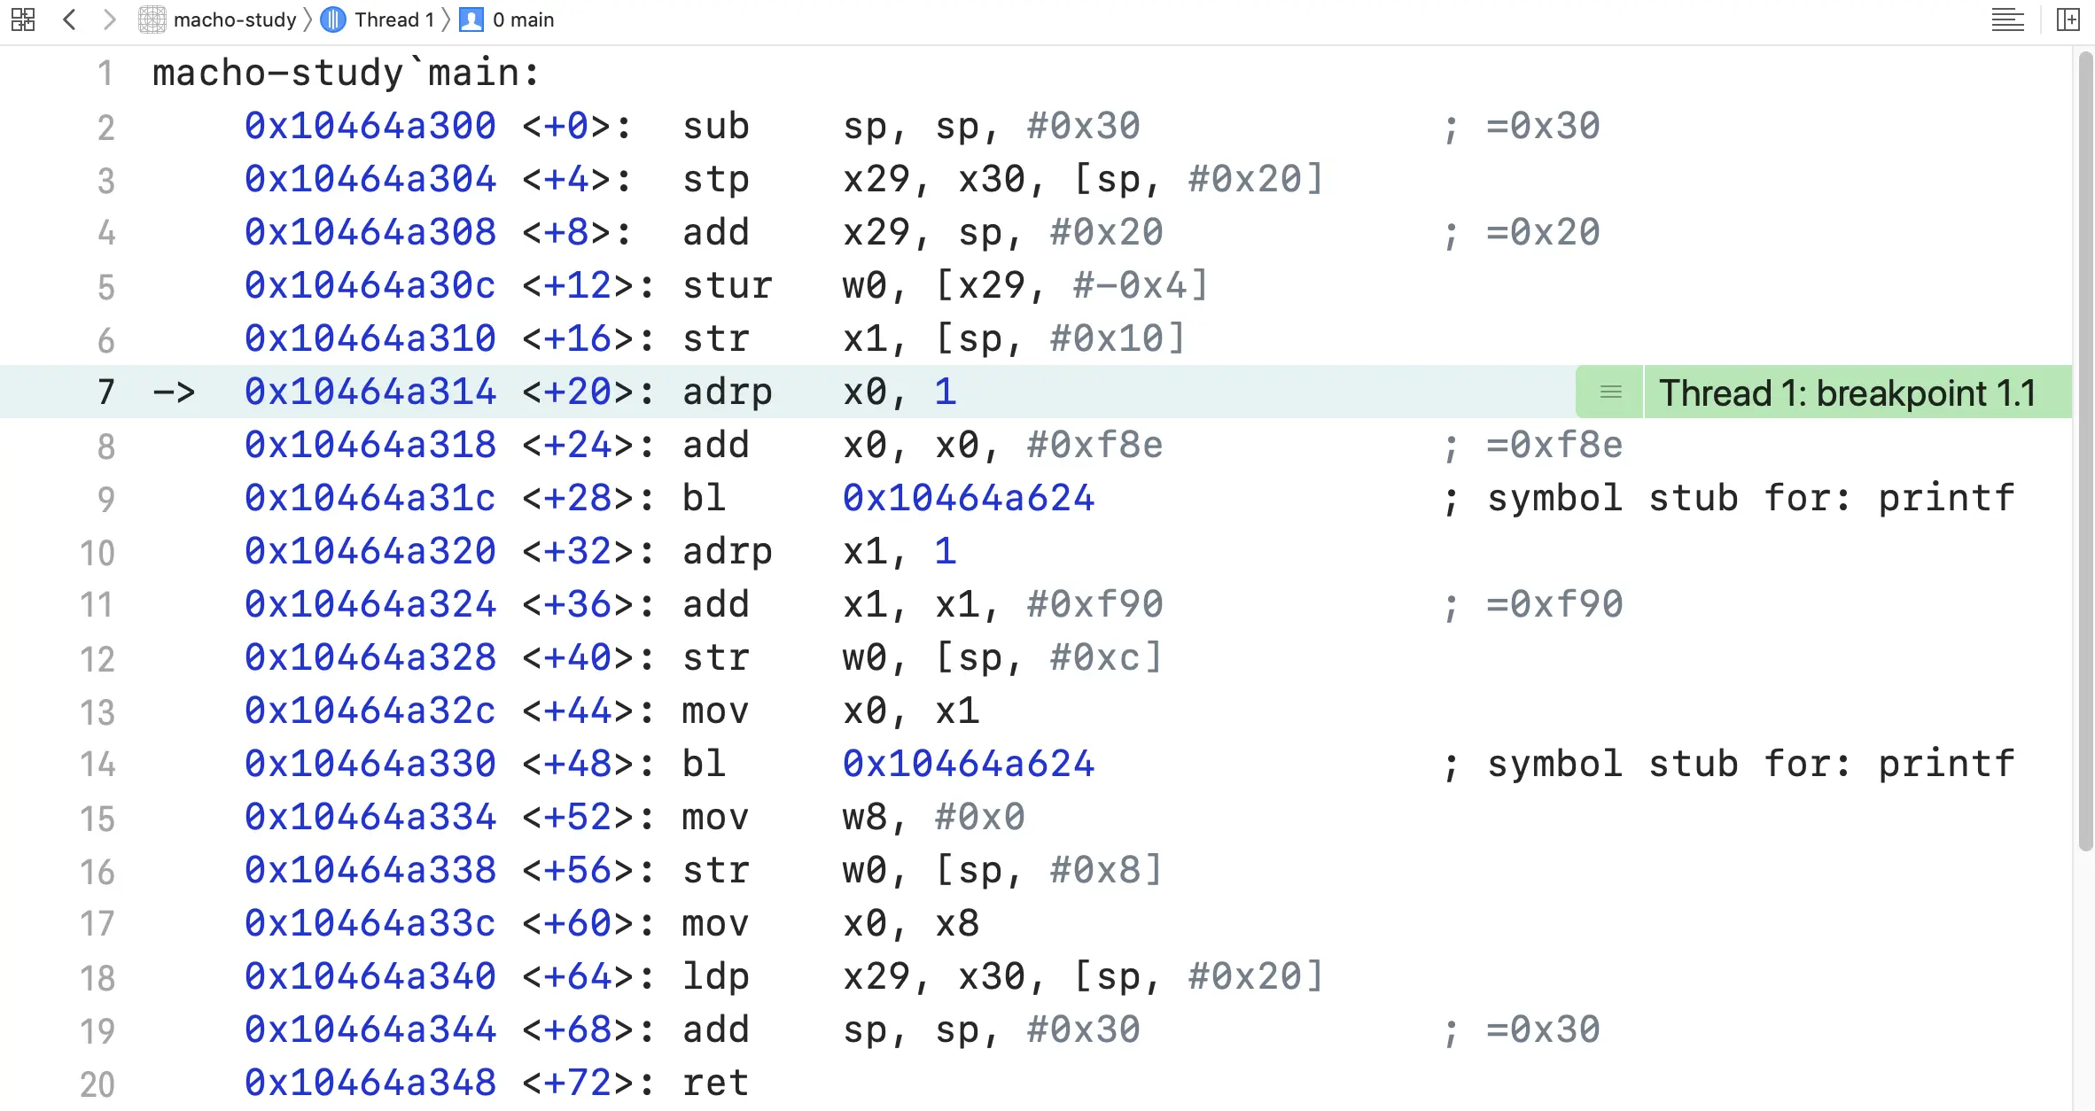Go forward with the right arrow
Viewport: 2095px width, 1111px height.
109,19
